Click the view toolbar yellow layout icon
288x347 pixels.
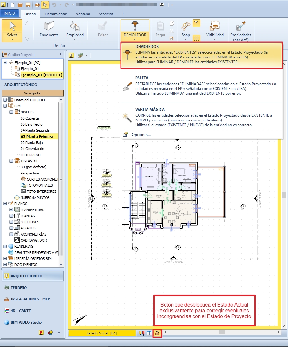[x=71, y=55]
